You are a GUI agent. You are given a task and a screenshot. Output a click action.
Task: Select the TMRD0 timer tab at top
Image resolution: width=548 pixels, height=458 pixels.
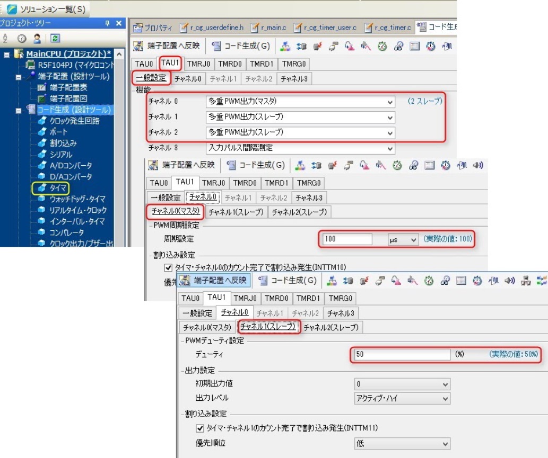pos(230,64)
